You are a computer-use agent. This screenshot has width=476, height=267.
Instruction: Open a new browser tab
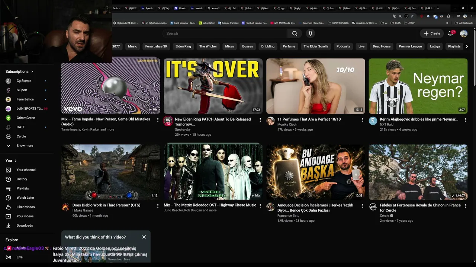(x=438, y=8)
